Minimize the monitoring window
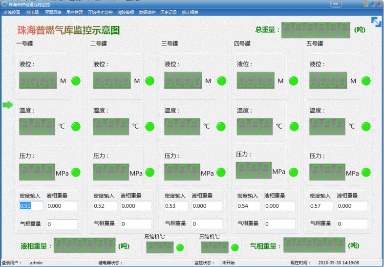This screenshot has height=267, width=384. (336, 4)
